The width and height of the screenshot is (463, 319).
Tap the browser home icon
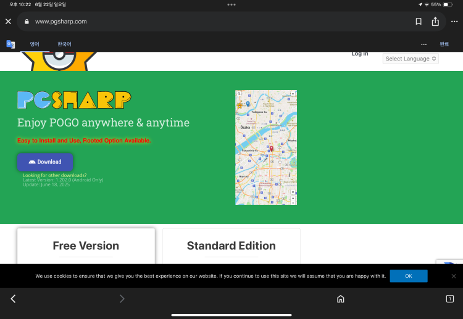pyautogui.click(x=340, y=299)
